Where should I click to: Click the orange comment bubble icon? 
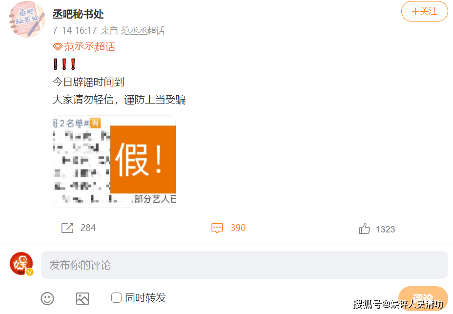point(217,228)
